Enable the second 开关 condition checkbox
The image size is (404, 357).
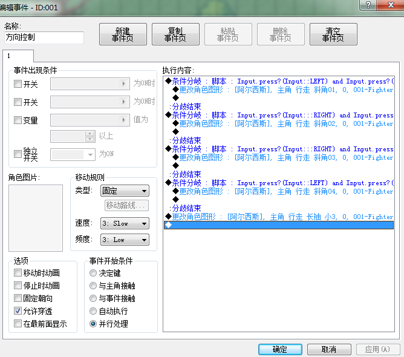pos(18,102)
